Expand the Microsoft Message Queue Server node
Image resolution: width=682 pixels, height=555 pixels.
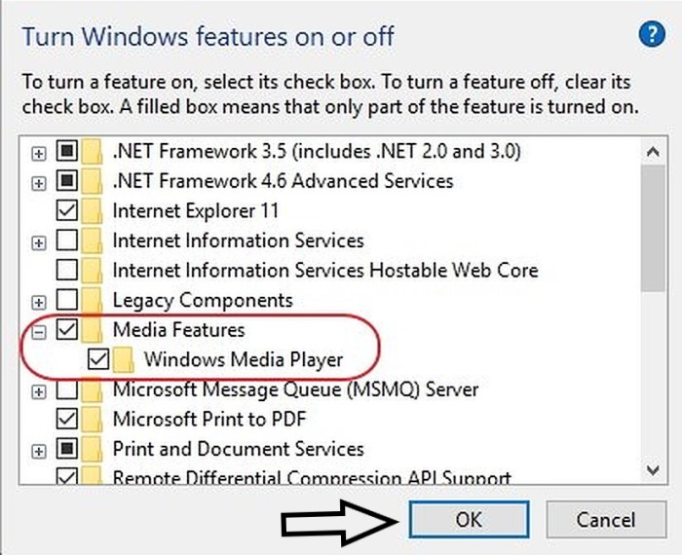coord(39,391)
